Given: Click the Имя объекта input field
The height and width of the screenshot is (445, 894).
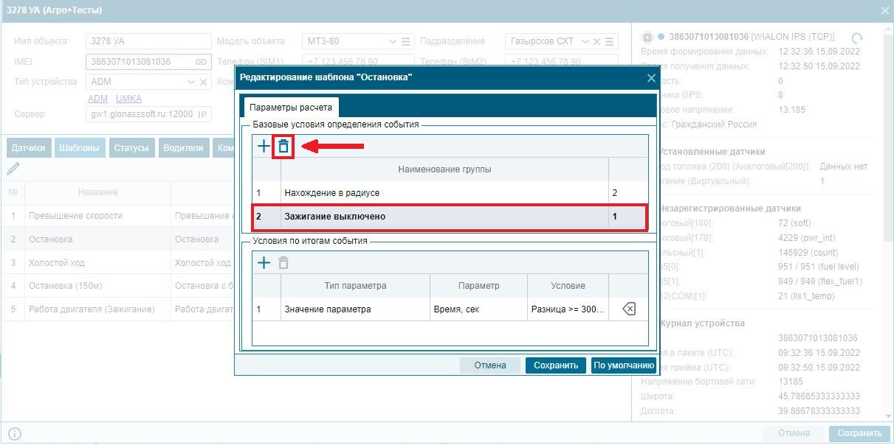Looking at the screenshot, I should [x=148, y=41].
